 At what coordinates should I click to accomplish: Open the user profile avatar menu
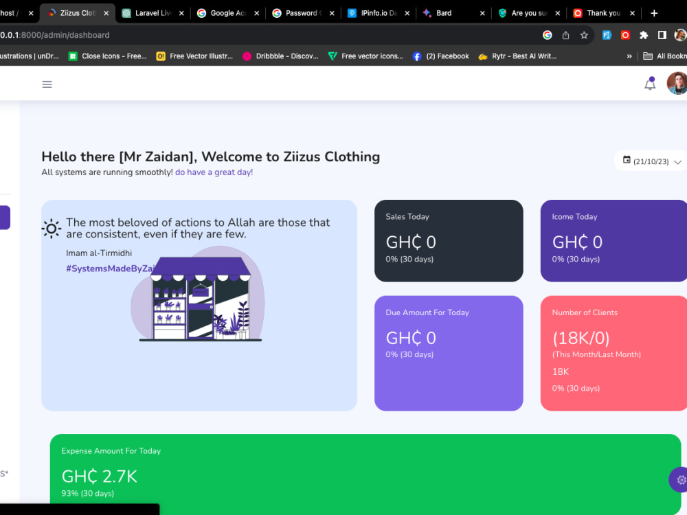[x=677, y=83]
